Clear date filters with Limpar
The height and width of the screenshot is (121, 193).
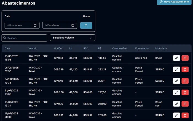tap(87, 16)
